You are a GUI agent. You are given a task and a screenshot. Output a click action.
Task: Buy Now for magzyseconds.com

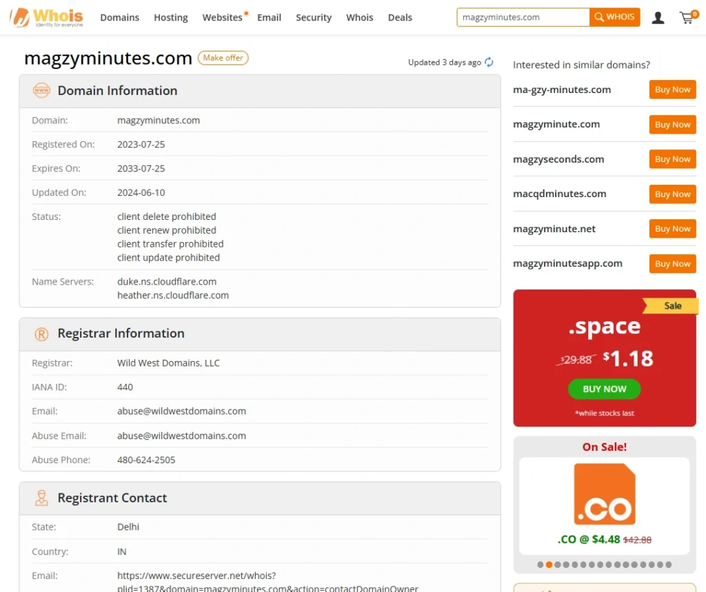click(672, 159)
